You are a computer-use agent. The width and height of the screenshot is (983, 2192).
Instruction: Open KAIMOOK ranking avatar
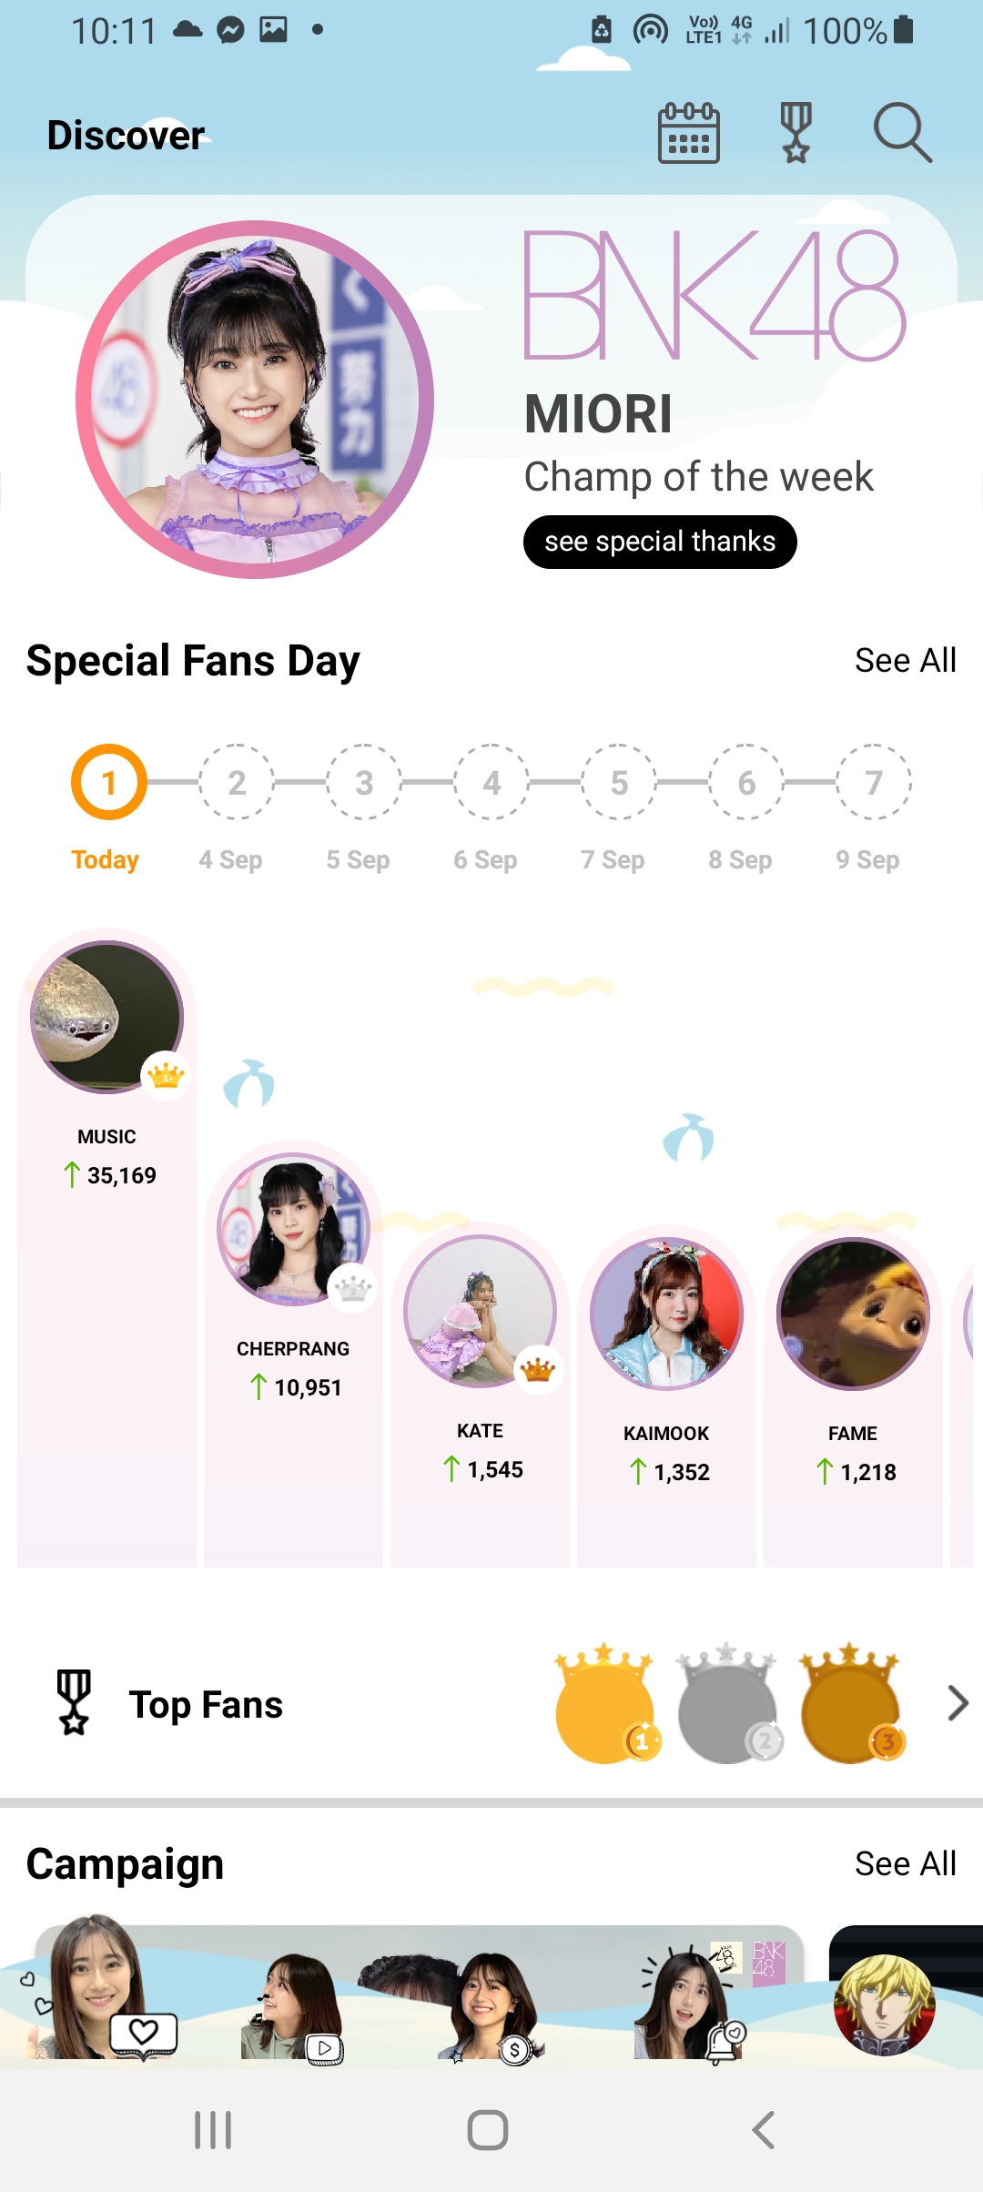(x=666, y=1313)
